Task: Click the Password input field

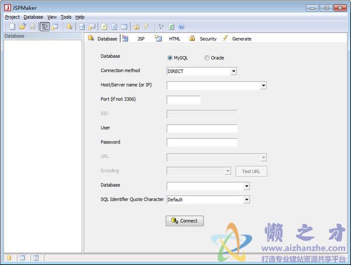Action: coord(202,143)
